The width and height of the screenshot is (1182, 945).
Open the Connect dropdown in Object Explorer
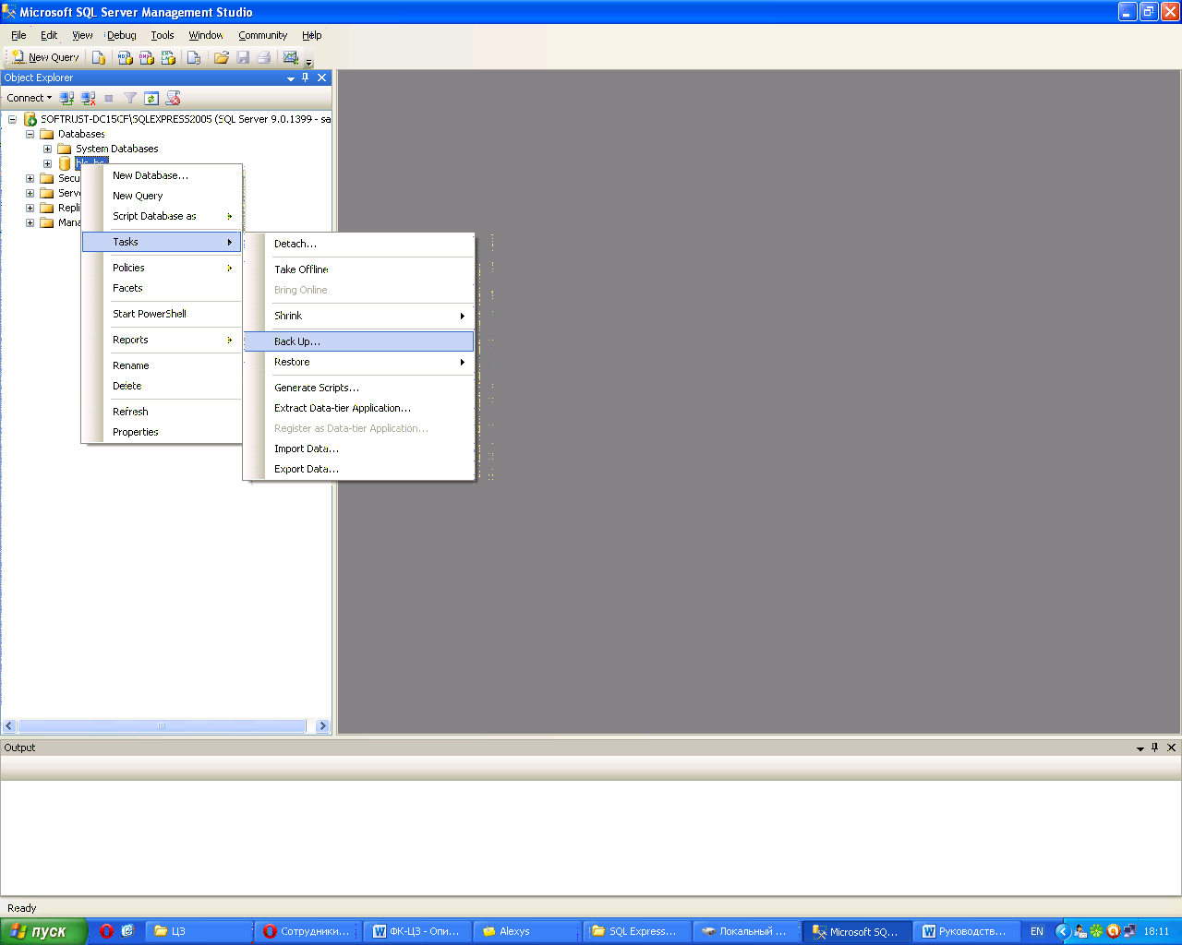tap(29, 98)
